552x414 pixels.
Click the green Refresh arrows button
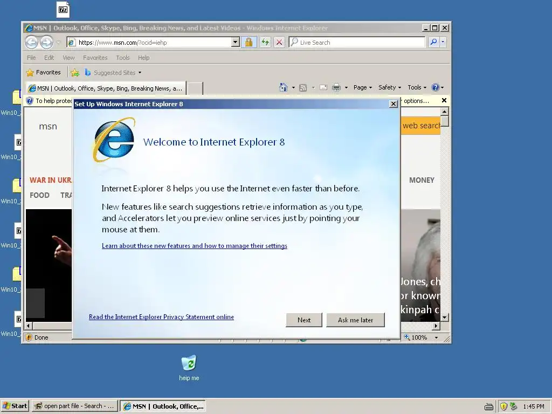pyautogui.click(x=265, y=43)
